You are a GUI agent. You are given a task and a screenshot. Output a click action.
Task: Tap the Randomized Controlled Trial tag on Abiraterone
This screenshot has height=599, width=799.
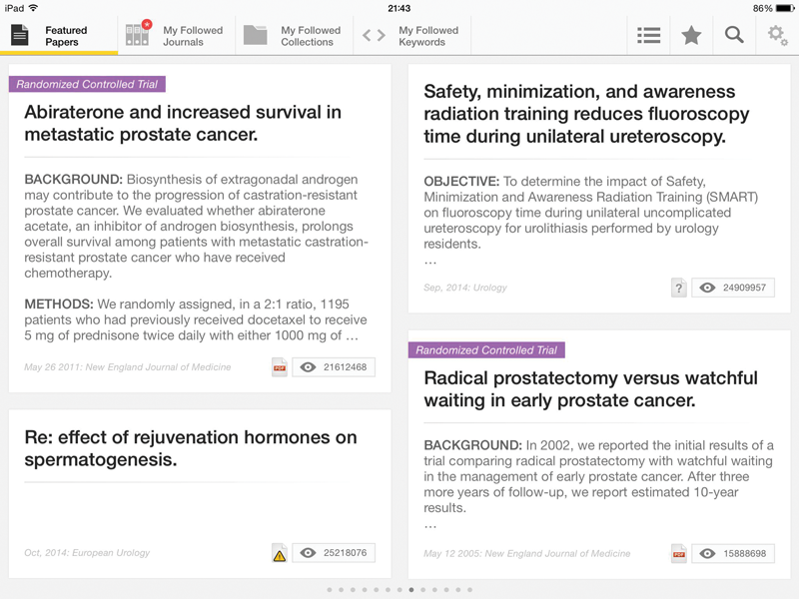pos(87,85)
